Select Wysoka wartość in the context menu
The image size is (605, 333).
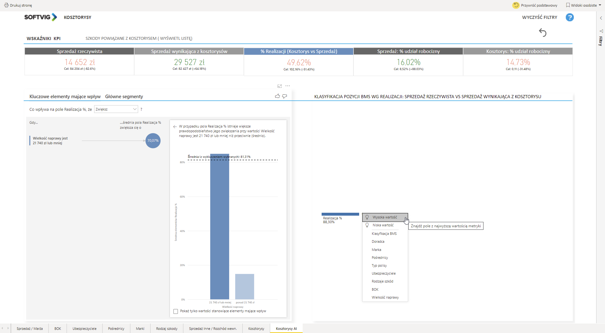coord(385,217)
